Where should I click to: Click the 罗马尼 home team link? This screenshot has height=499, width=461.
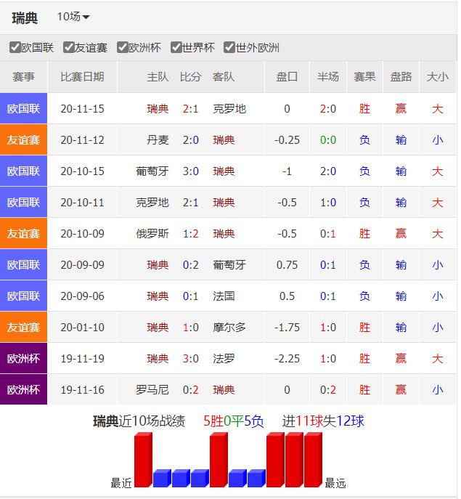(152, 390)
